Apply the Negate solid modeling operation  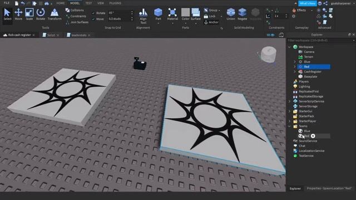(243, 14)
